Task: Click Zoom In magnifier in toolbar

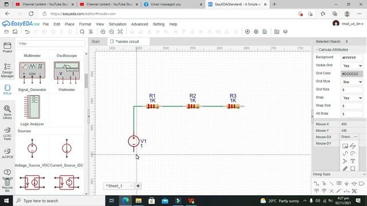Action: coord(103,32)
